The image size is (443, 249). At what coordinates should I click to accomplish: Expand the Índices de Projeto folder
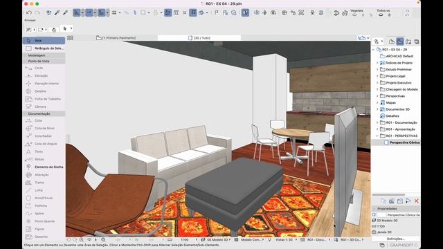377,63
